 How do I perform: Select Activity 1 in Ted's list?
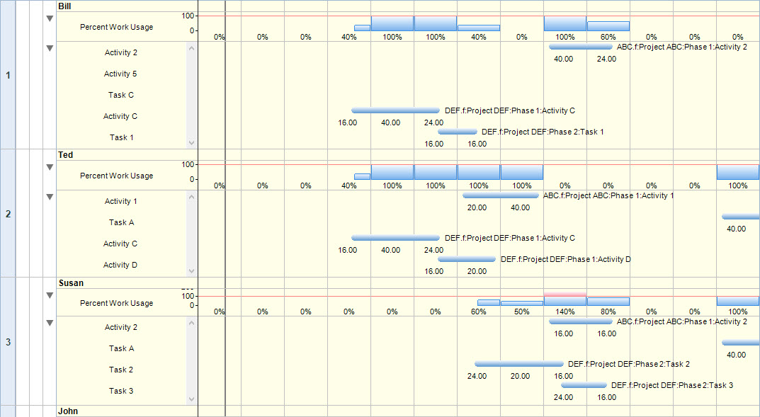point(121,201)
